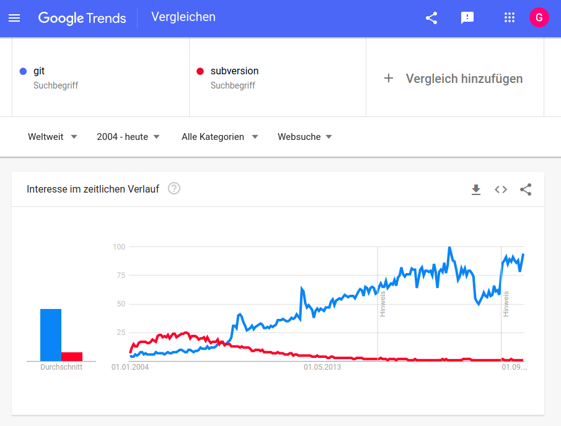This screenshot has width=561, height=426.
Task: Open the help icon beside chart title
Action: [x=174, y=189]
